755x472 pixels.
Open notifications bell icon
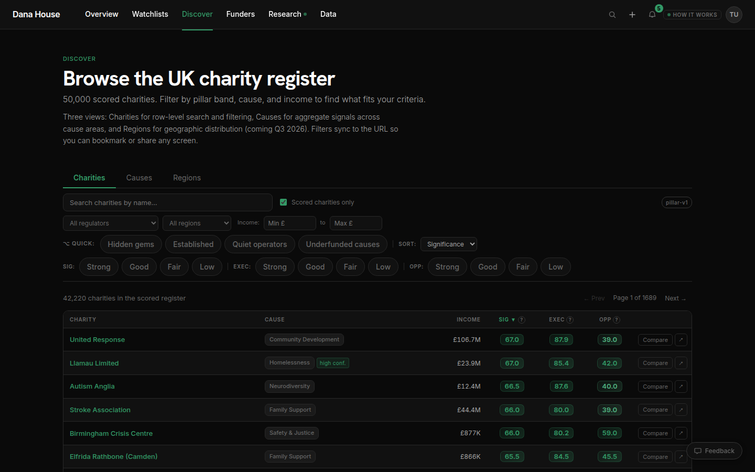pyautogui.click(x=652, y=15)
